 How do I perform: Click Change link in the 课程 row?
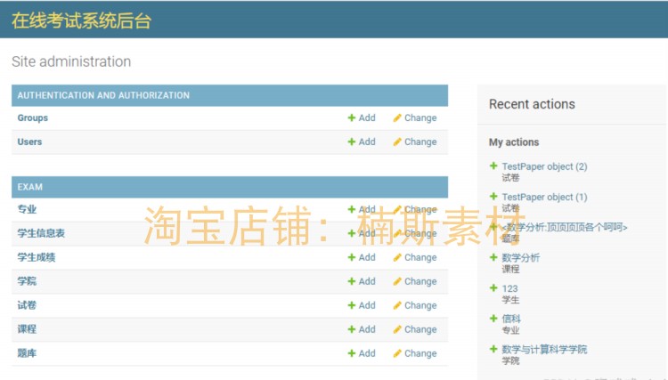(x=415, y=329)
